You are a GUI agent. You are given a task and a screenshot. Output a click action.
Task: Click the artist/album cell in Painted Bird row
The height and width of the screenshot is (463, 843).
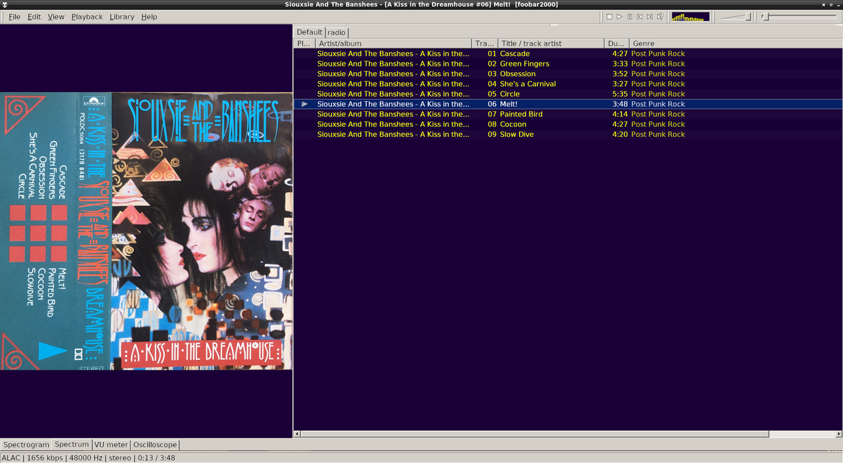[x=393, y=114]
